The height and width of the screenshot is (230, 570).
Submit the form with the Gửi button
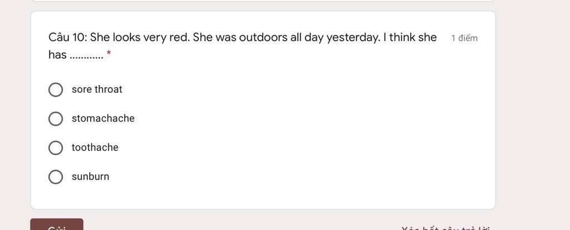pos(57,225)
